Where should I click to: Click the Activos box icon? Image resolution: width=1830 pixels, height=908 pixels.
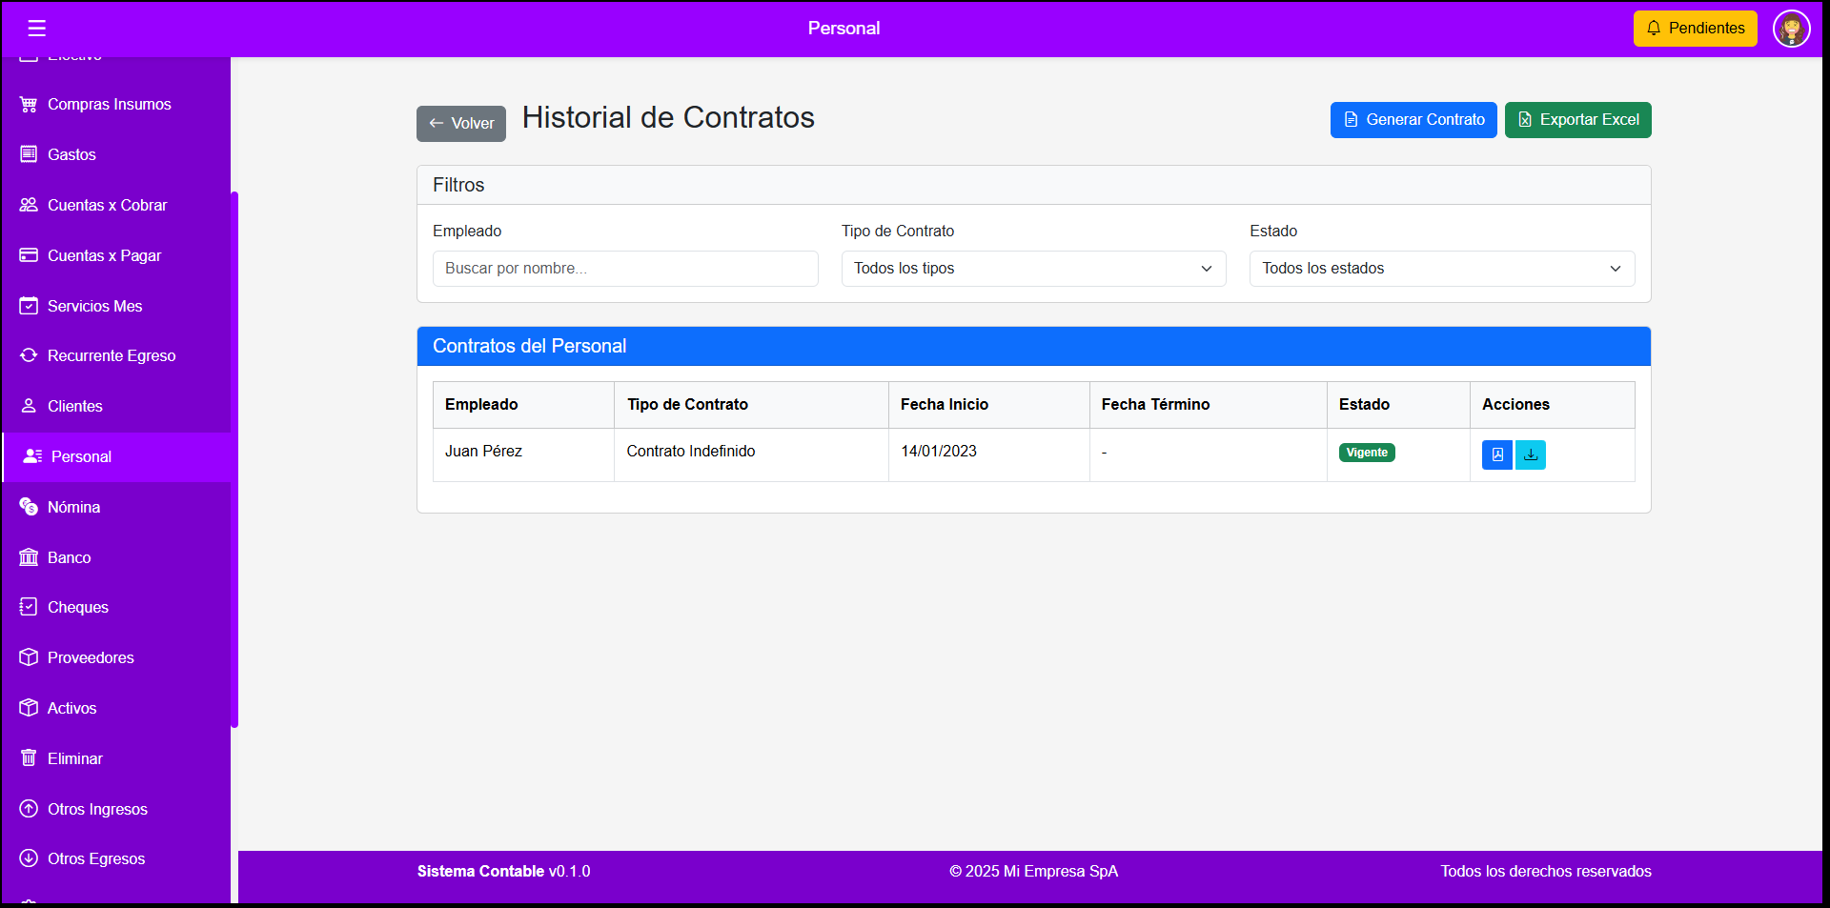(x=29, y=708)
